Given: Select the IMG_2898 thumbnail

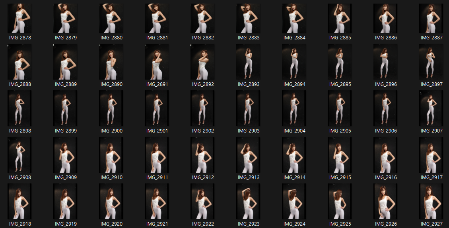Looking at the screenshot, I should 20,108.
